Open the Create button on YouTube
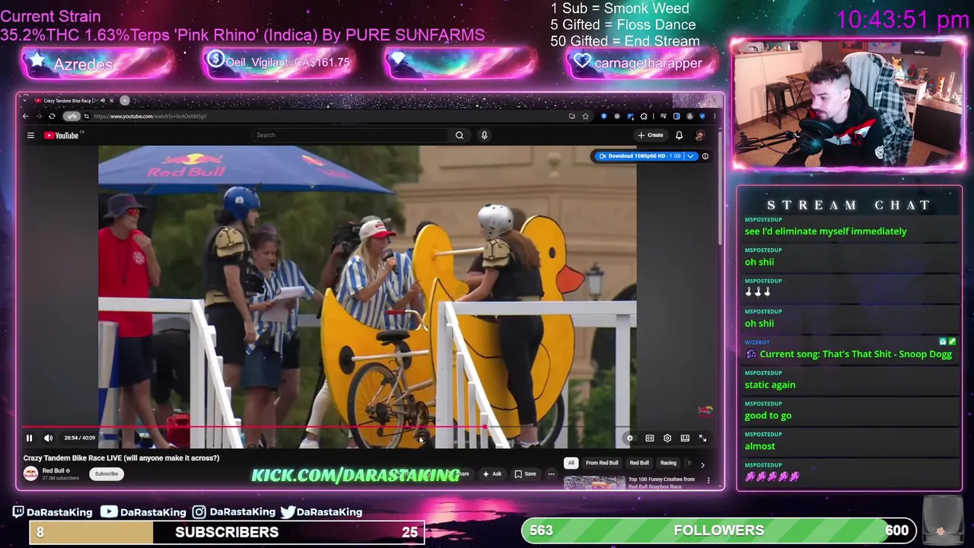Screen dimensions: 974x548 [x=651, y=135]
